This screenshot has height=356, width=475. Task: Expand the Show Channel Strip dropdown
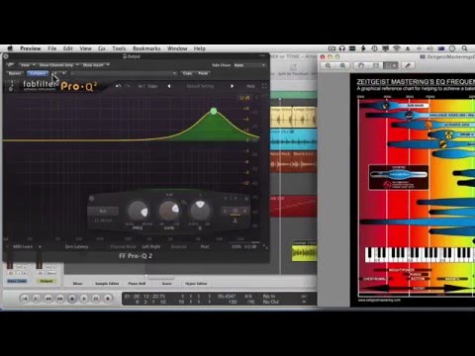click(x=58, y=65)
